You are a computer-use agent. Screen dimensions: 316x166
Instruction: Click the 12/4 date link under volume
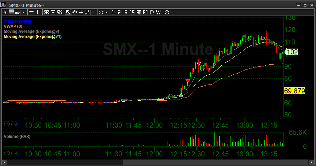click(11, 153)
